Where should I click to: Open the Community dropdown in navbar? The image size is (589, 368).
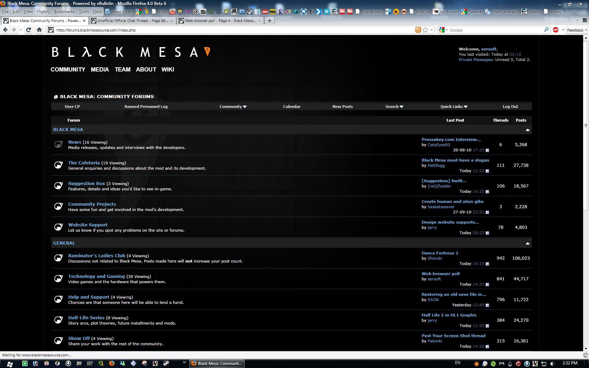[x=233, y=107]
